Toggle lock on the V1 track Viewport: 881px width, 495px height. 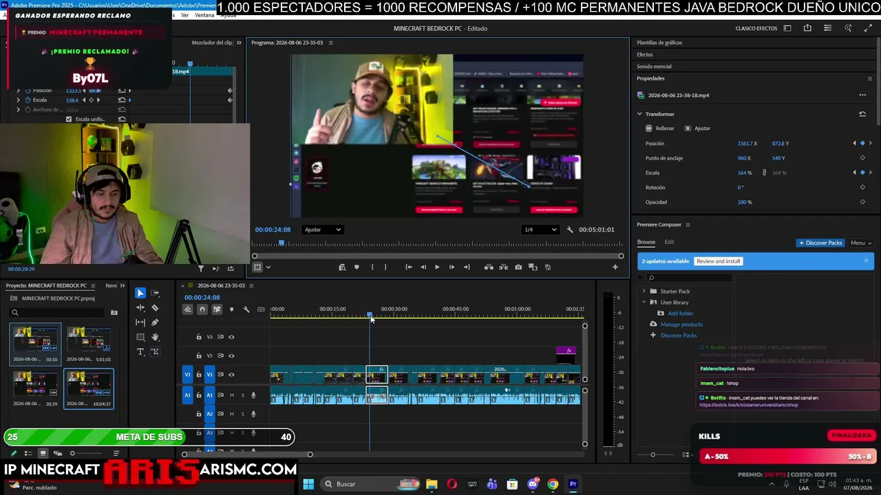pyautogui.click(x=199, y=375)
